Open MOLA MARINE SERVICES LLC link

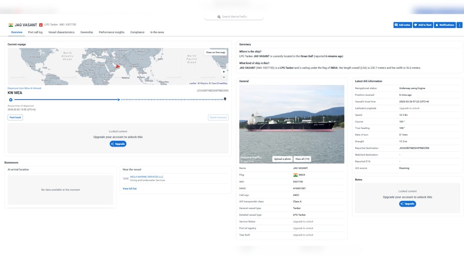(x=147, y=176)
